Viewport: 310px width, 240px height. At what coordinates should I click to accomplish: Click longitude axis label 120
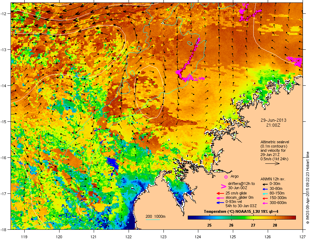pyautogui.click(x=59, y=236)
